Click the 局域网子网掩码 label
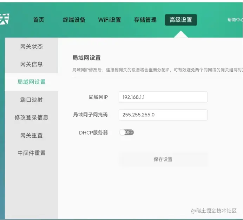The image size is (243, 220). (90, 115)
